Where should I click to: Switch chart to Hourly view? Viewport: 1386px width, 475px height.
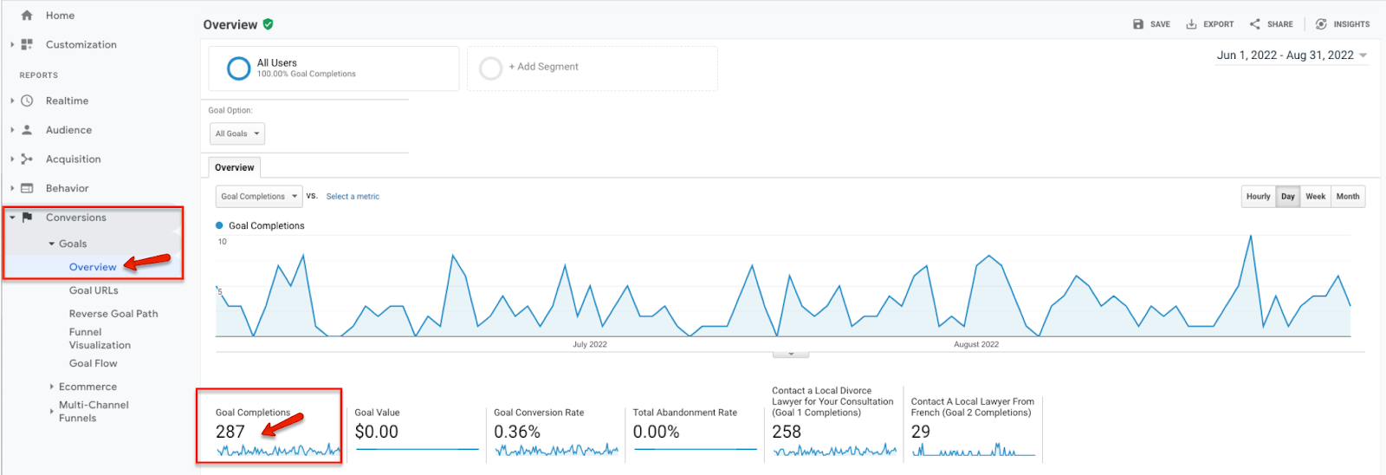1258,197
